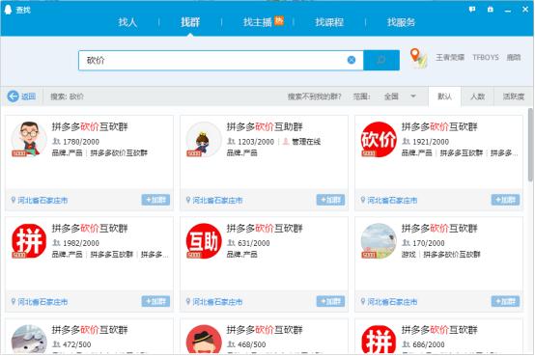The height and width of the screenshot is (356, 535).
Task: Join the group with 1982/2000 members
Action: pos(155,301)
